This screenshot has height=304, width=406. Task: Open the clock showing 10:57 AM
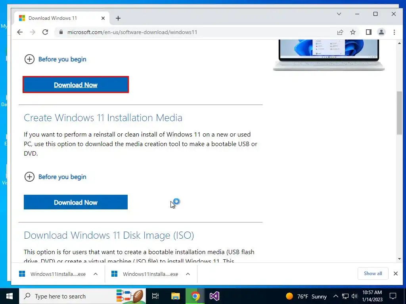coord(372,296)
